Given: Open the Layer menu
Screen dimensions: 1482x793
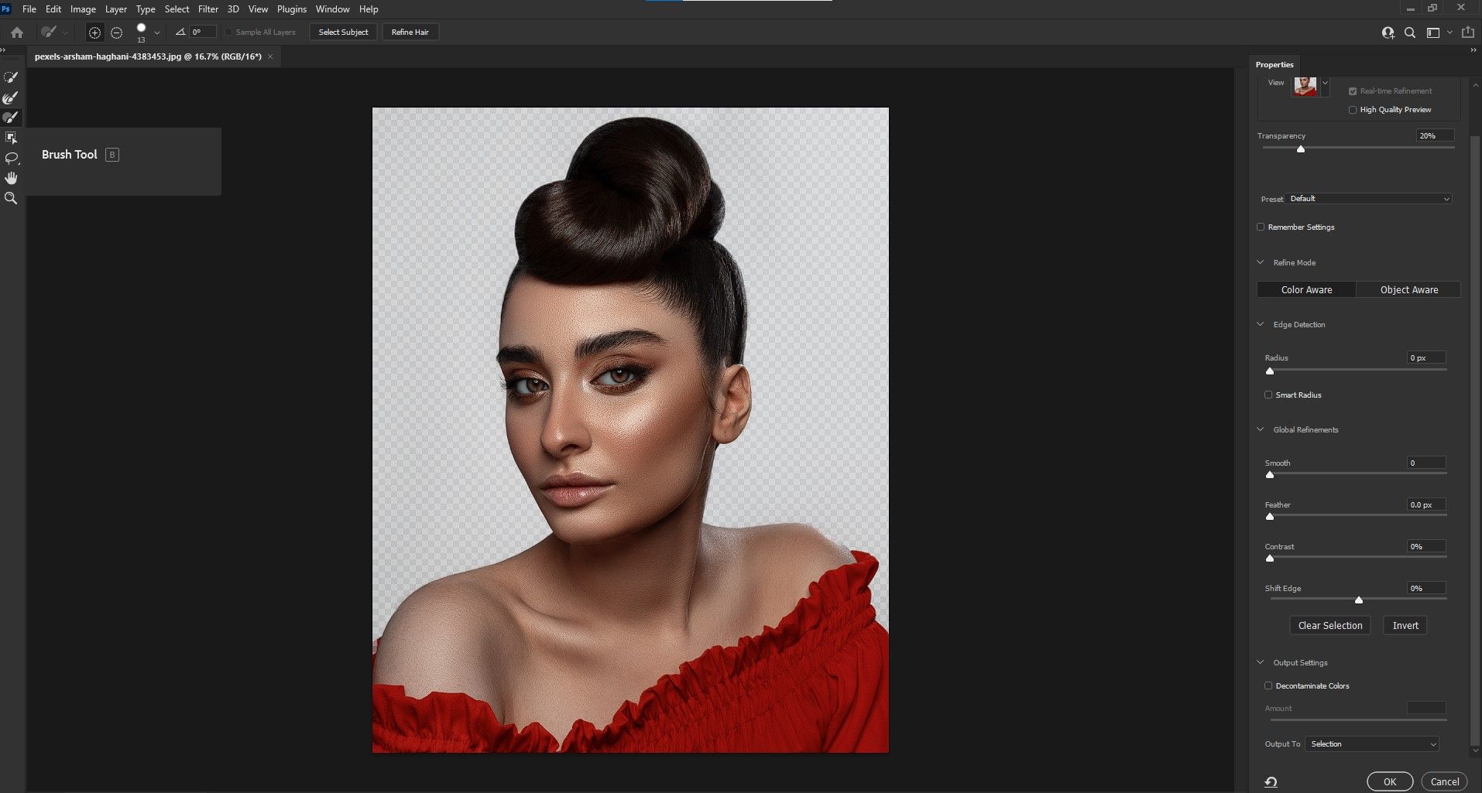Looking at the screenshot, I should coord(116,9).
